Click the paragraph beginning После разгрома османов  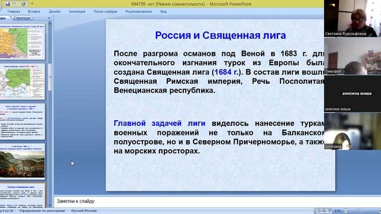[219, 72]
